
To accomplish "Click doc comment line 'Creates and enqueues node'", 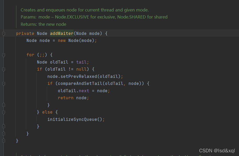I will pos(85,10).
